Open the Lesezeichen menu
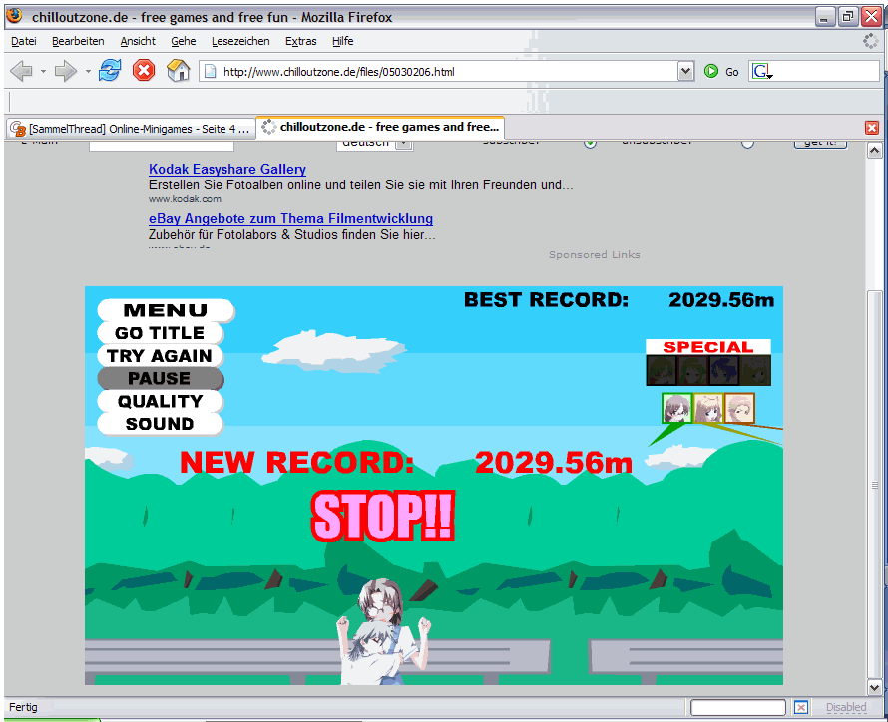 coord(240,41)
